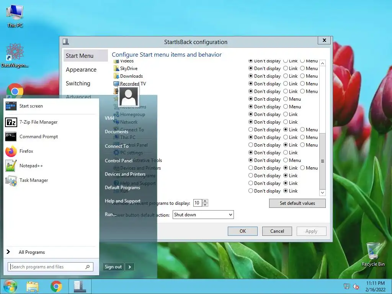
Task: Click Set default values button
Action: 297,203
